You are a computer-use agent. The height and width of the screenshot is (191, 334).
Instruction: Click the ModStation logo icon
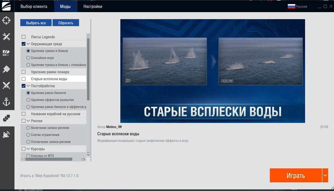(6, 6)
